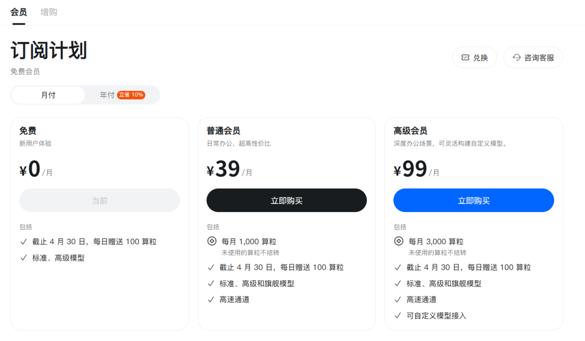The image size is (585, 341).
Task: Contact support via 咨询客服 button
Action: [533, 58]
